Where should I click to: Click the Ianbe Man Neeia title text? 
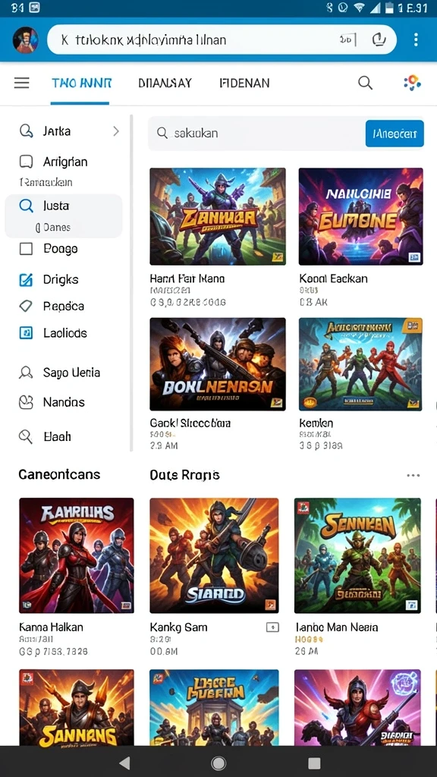[336, 627]
